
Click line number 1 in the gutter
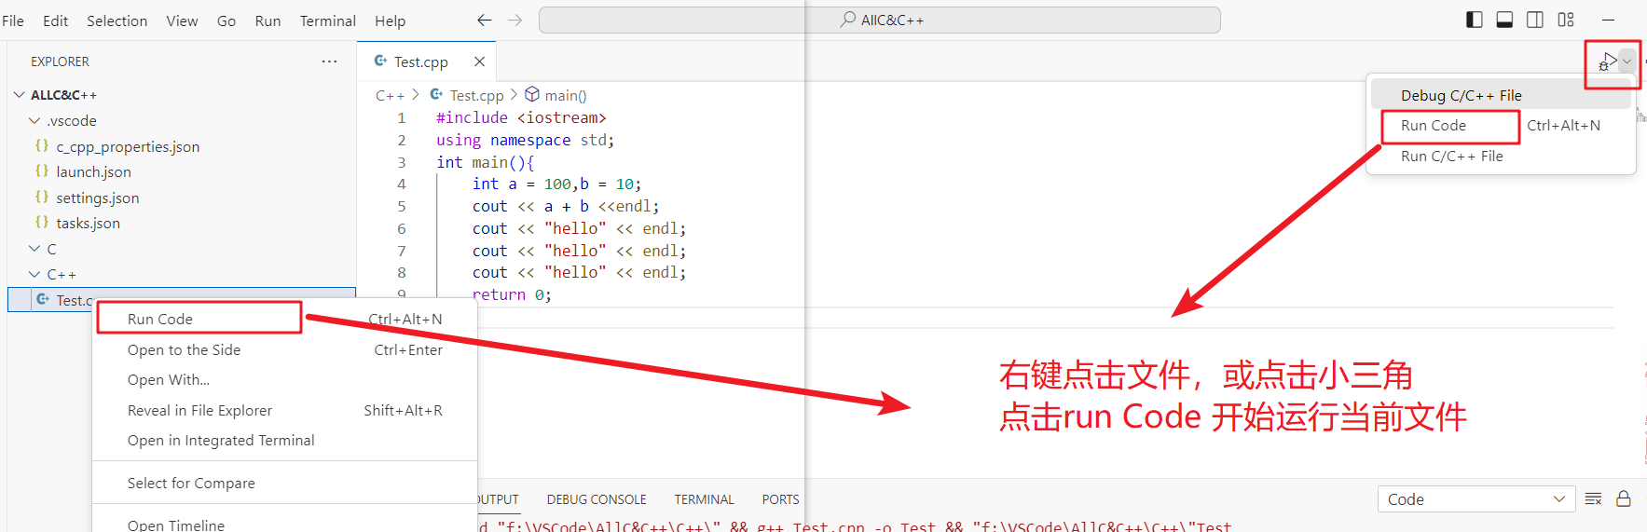[x=402, y=117]
